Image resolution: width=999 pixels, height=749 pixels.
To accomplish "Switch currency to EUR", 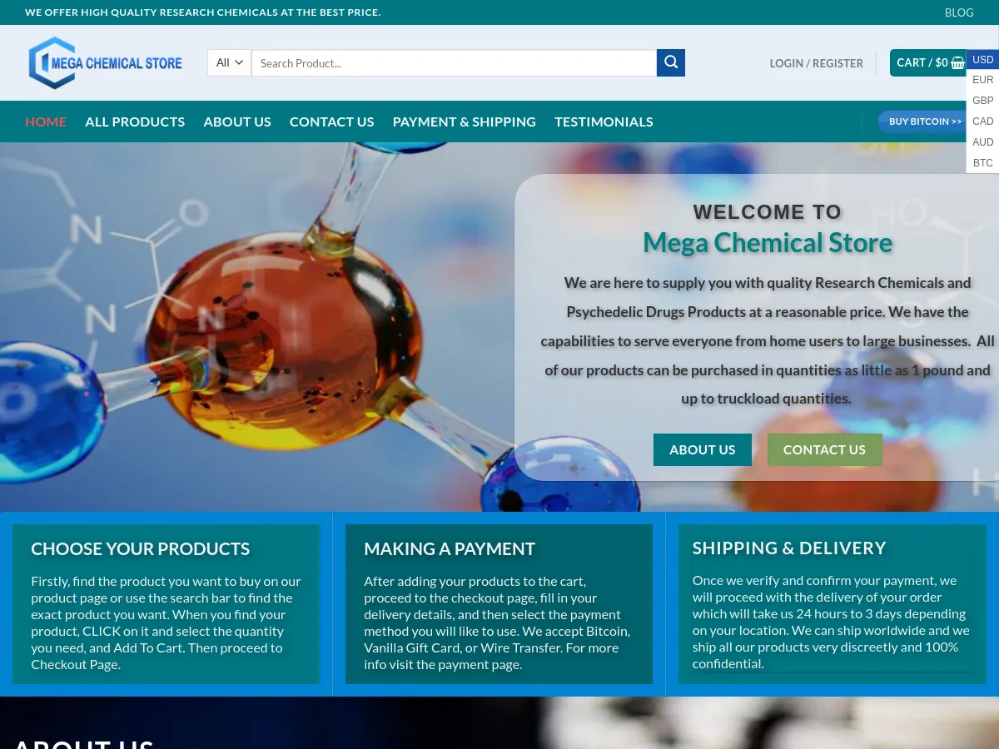I will 982,79.
